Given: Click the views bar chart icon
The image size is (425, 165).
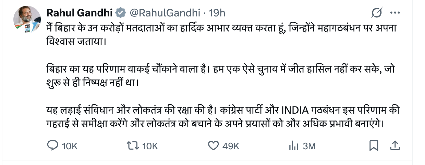Looking at the screenshot, I should [x=293, y=146].
